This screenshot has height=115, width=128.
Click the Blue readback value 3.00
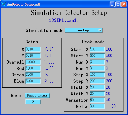coord(49,81)
